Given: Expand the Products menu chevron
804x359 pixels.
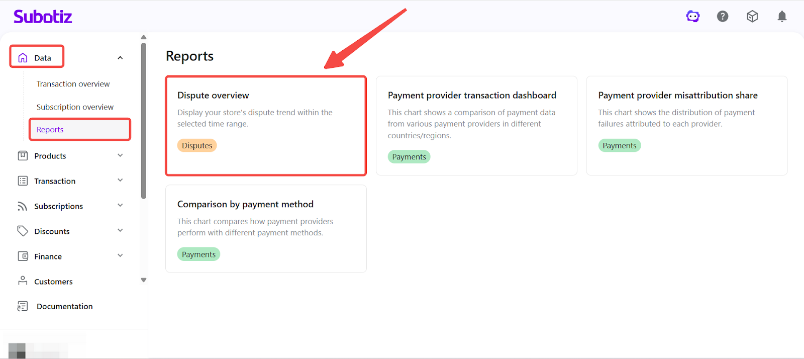Looking at the screenshot, I should pyautogui.click(x=120, y=156).
